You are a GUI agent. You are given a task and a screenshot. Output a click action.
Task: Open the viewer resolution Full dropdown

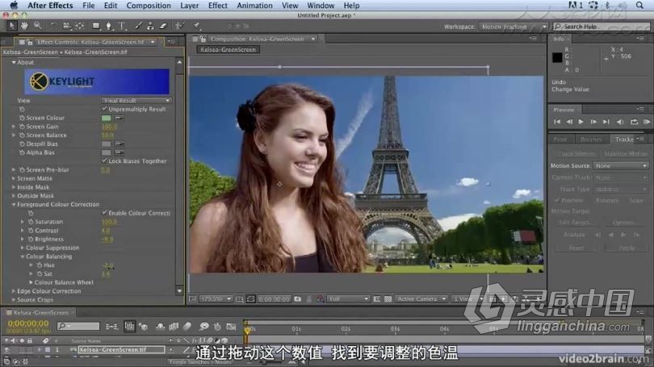348,299
